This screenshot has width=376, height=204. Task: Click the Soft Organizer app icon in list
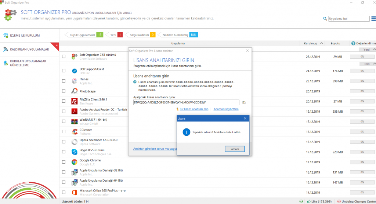pos(74,57)
